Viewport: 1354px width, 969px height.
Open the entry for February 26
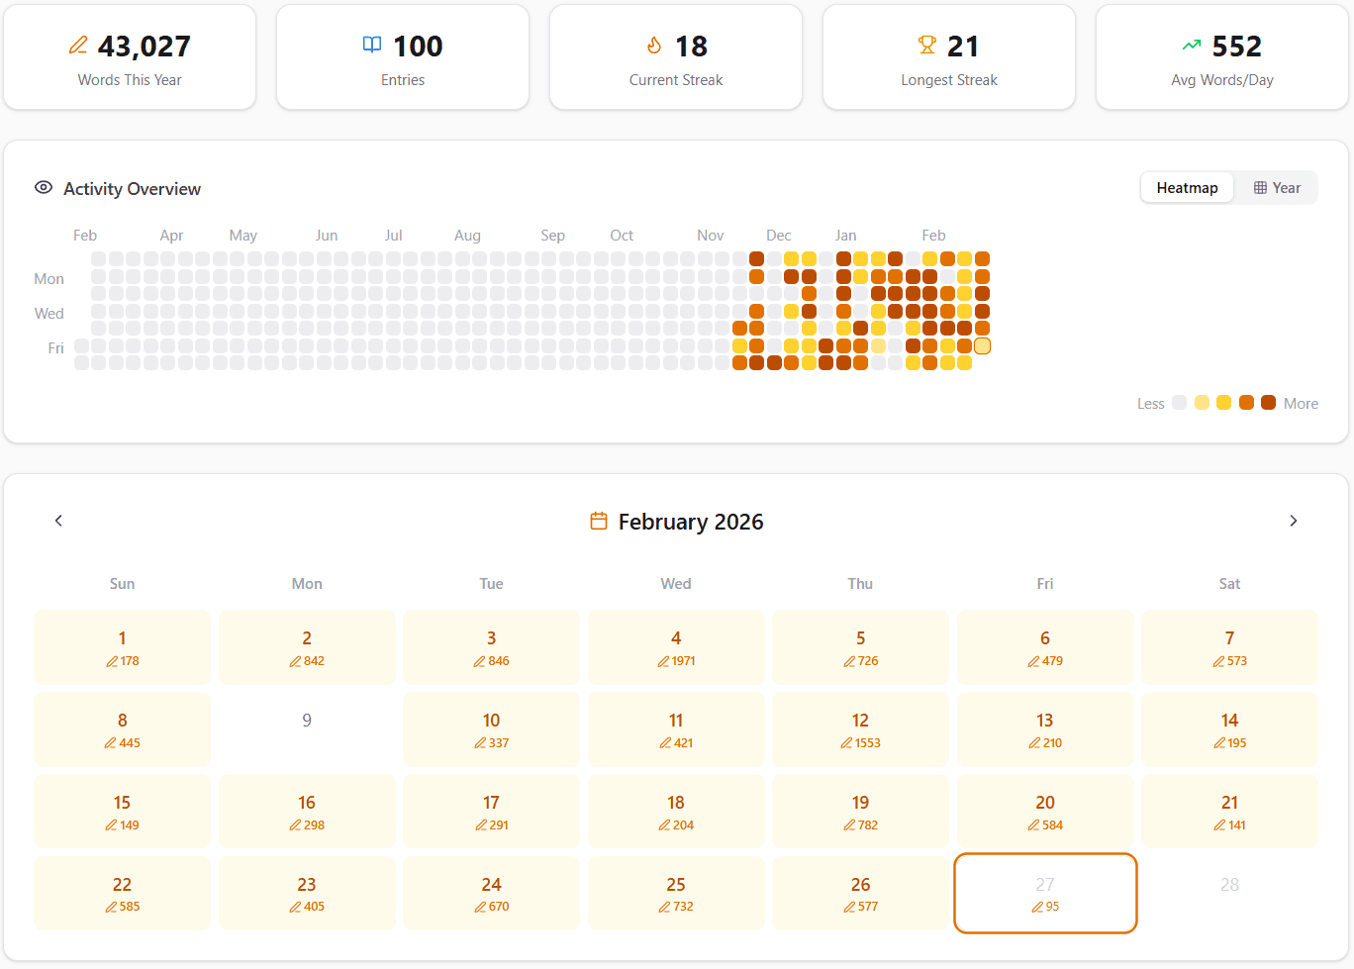tap(860, 893)
